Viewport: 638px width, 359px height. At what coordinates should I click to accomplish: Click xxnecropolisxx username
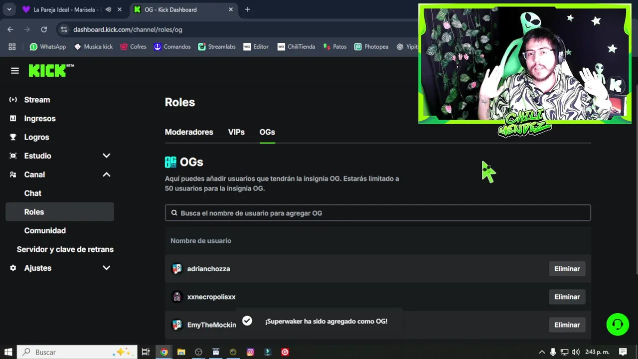211,297
